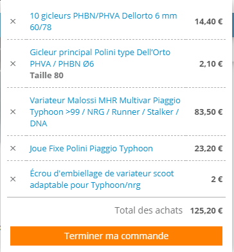Screen dimensions: 234x252
Task: Open Gicleur principal Polini type Dell'Orto link
Action: 100,58
